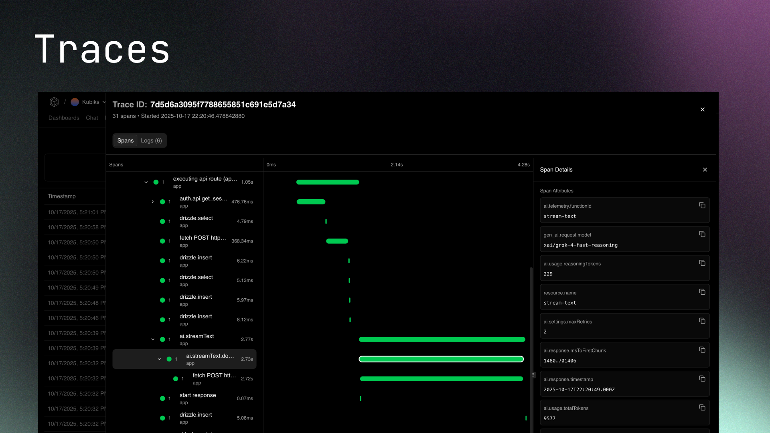This screenshot has height=433, width=770.
Task: Switch to the Logs (6) tab
Action: click(151, 140)
